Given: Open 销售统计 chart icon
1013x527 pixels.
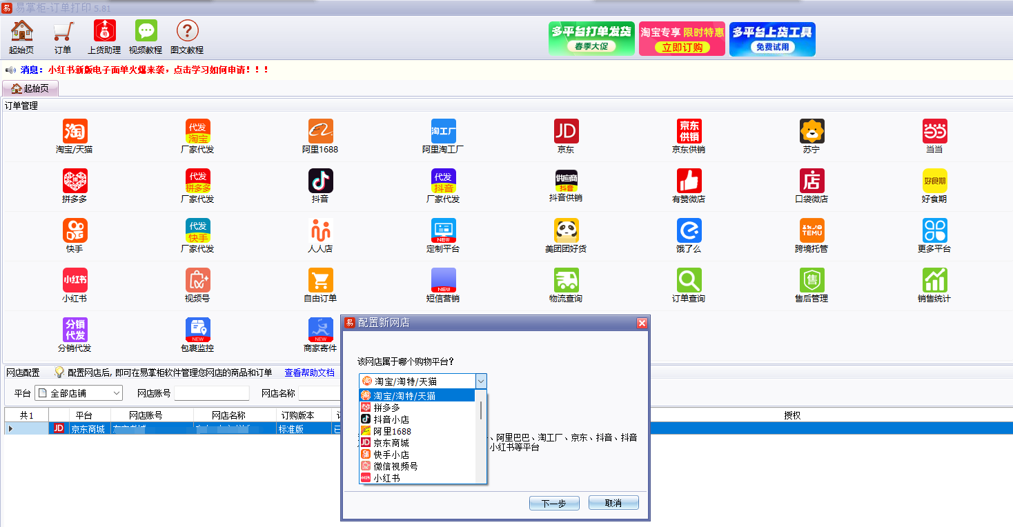Looking at the screenshot, I should (934, 280).
